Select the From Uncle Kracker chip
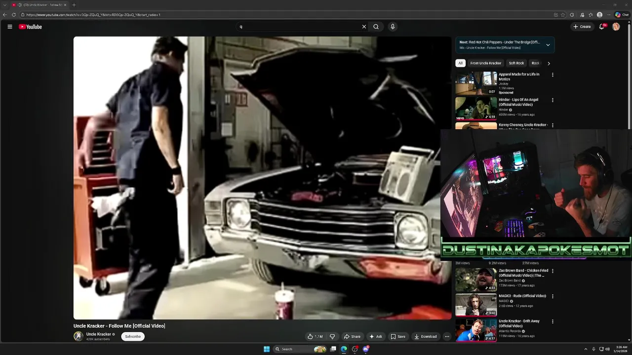632x355 pixels. [486, 63]
